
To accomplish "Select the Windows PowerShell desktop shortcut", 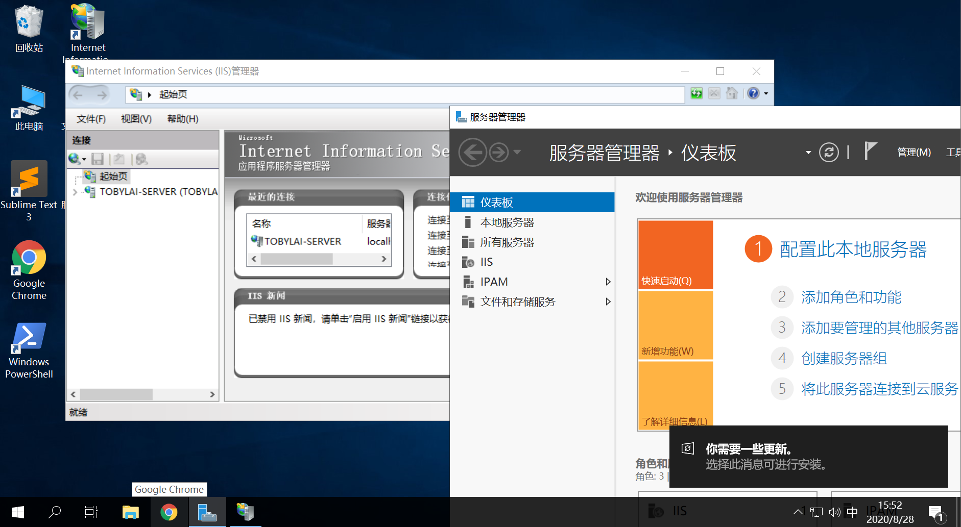I will click(x=29, y=350).
